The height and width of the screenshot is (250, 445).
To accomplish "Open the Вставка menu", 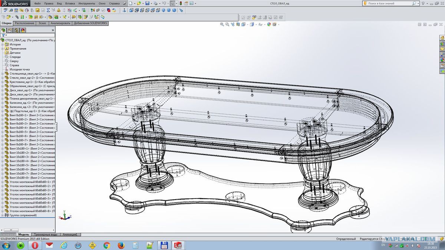I will [x=70, y=3].
